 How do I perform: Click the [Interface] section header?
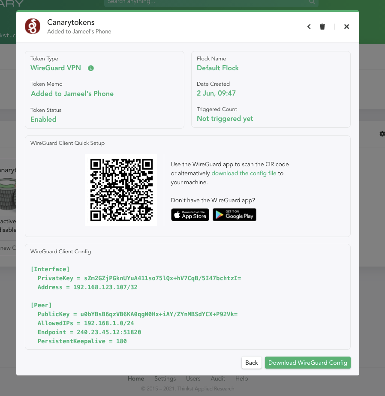pos(50,269)
